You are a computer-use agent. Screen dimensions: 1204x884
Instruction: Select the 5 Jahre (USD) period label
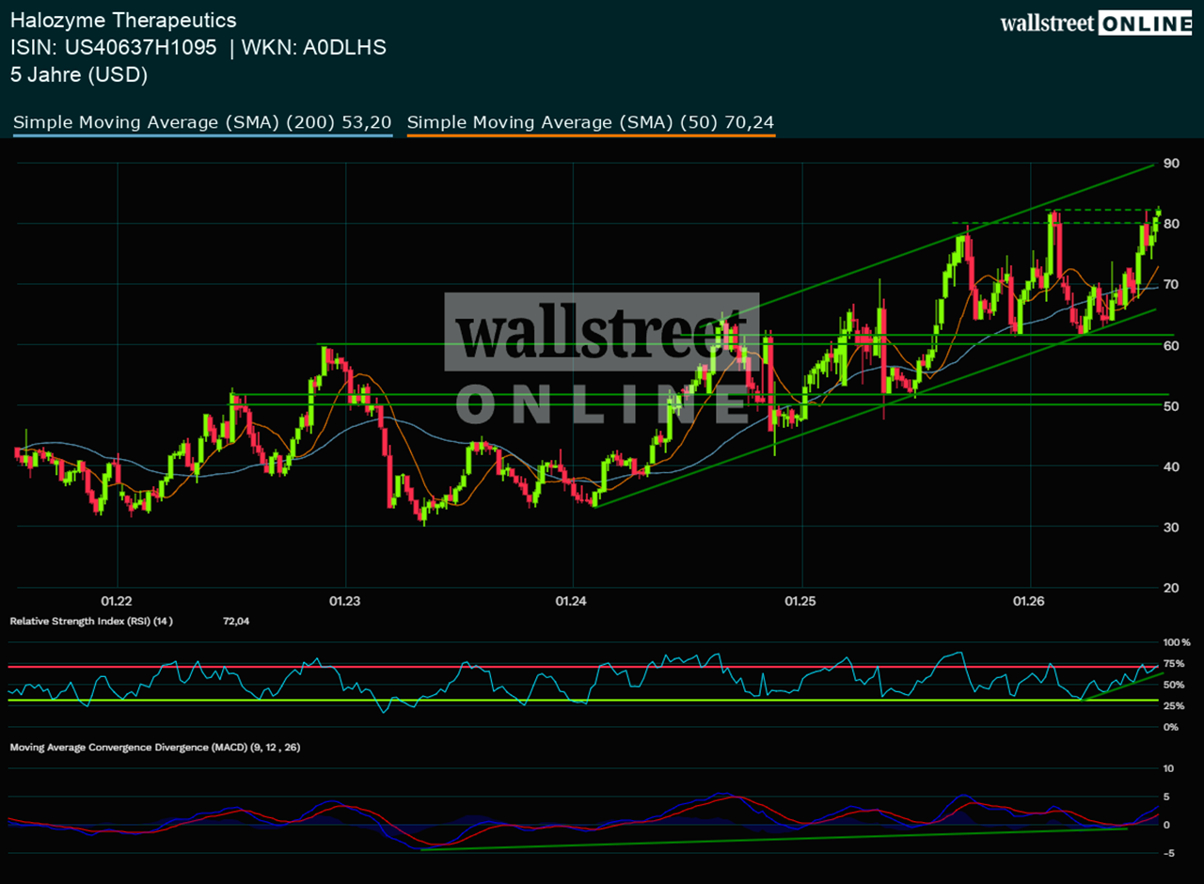click(x=79, y=75)
